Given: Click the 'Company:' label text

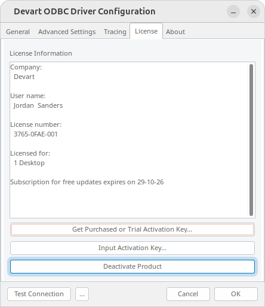Looking at the screenshot, I should [x=26, y=67].
